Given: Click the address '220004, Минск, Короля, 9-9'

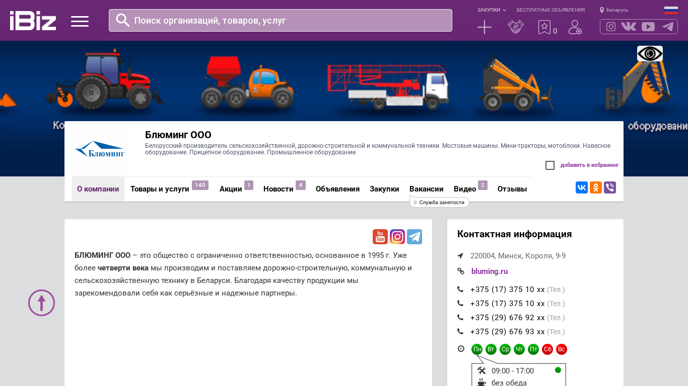Looking at the screenshot, I should point(518,256).
